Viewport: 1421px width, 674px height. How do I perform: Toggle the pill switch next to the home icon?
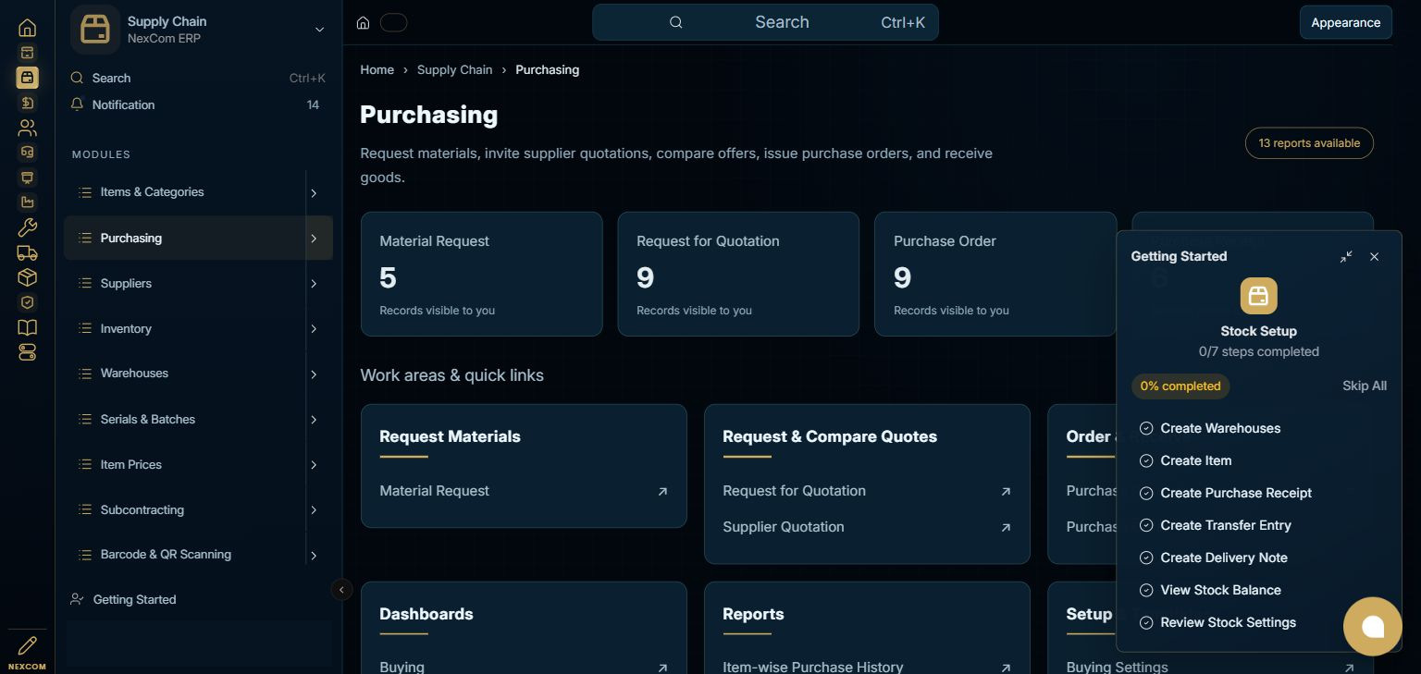393,22
